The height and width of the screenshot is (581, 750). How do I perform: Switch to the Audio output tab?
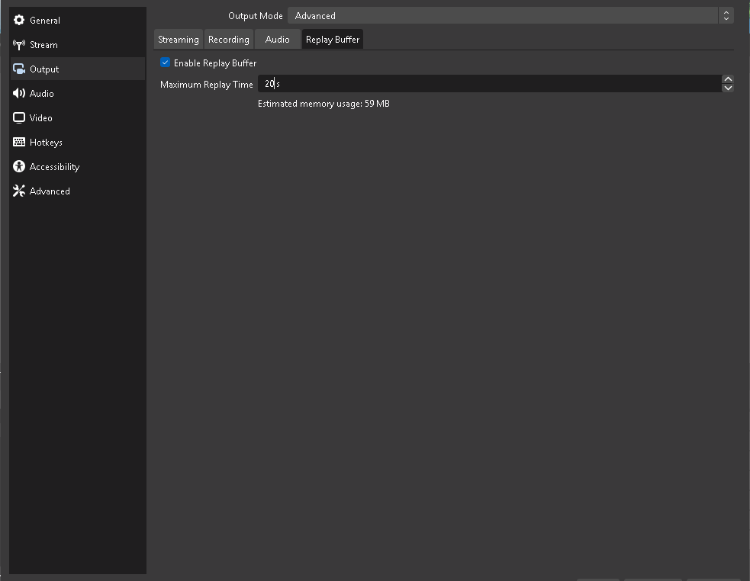278,39
